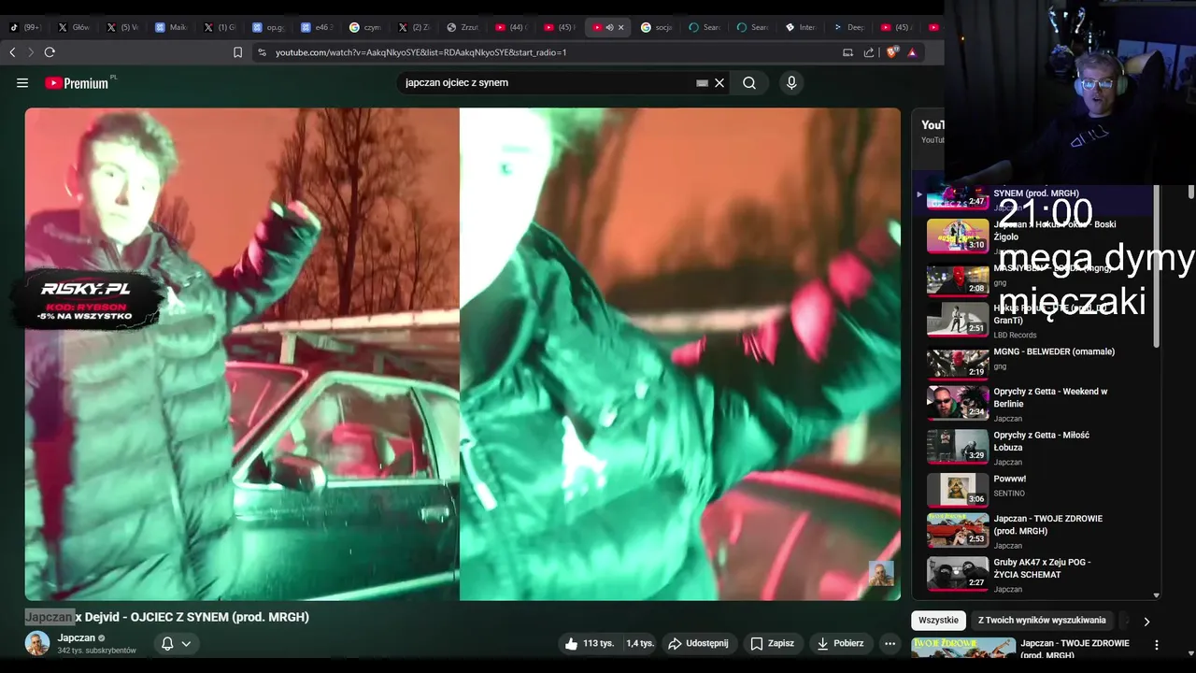Image resolution: width=1196 pixels, height=673 pixels.
Task: Play Gruby AK47 x Zeju POG - ŻYCIA SCHEMAT
Action: (1035, 575)
